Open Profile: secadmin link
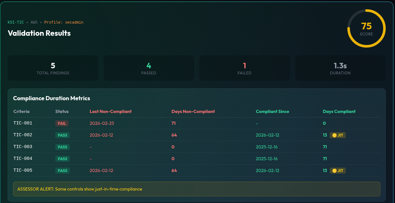 pos(64,22)
